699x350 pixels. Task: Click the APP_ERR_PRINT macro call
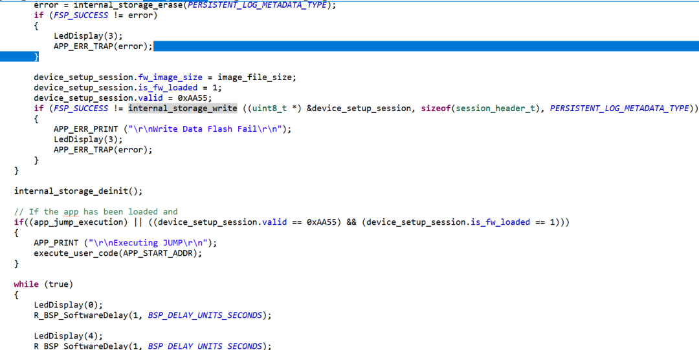[x=85, y=129]
